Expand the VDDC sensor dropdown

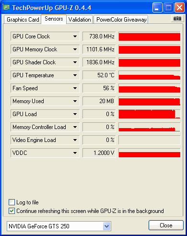(75, 153)
